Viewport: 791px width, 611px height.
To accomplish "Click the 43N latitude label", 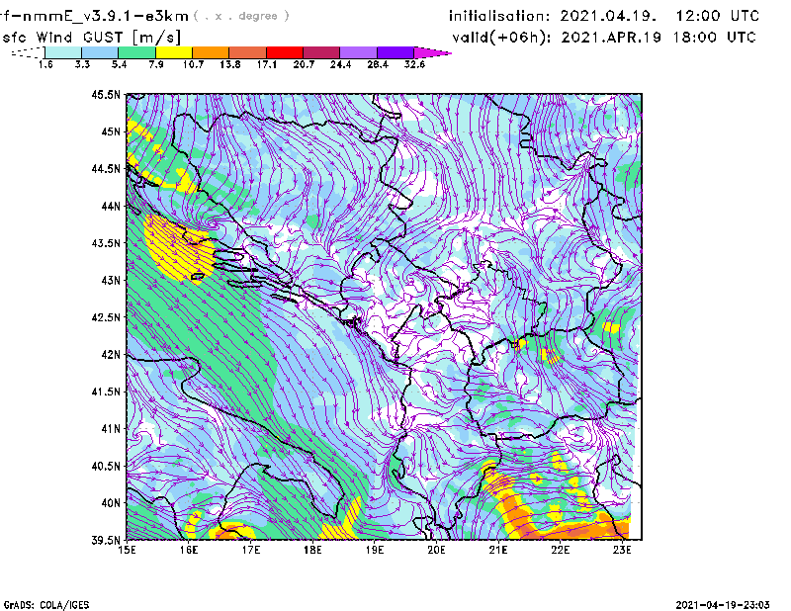I will point(111,280).
